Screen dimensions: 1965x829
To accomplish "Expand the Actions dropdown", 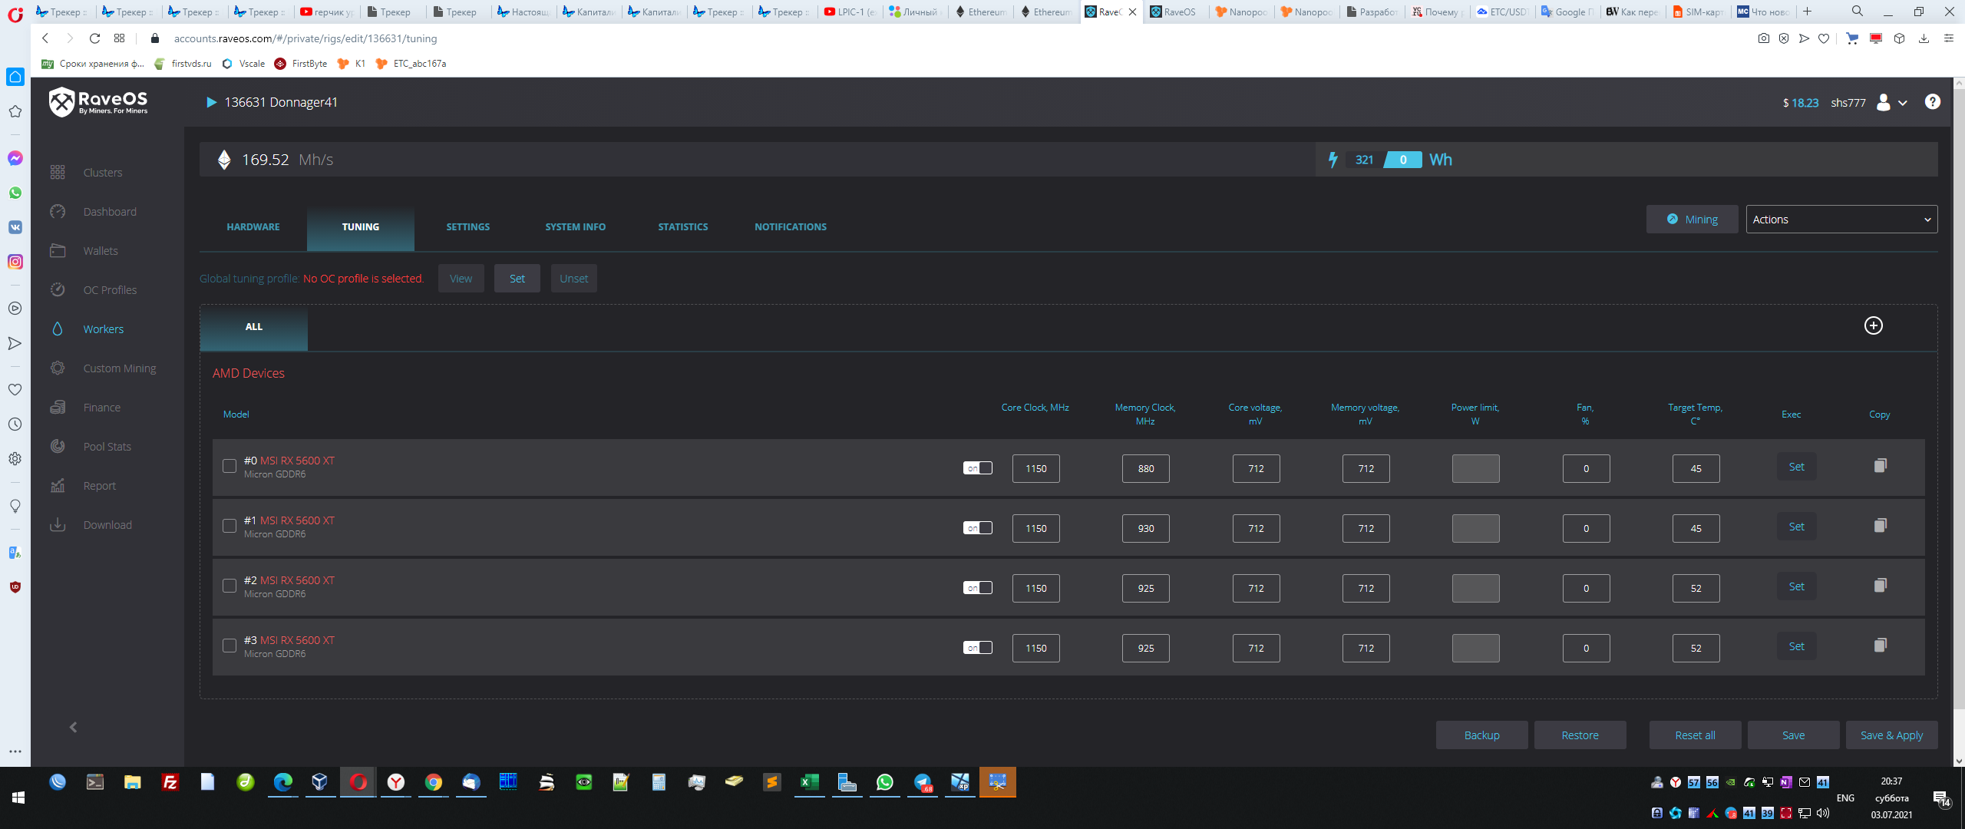I will [x=1841, y=220].
